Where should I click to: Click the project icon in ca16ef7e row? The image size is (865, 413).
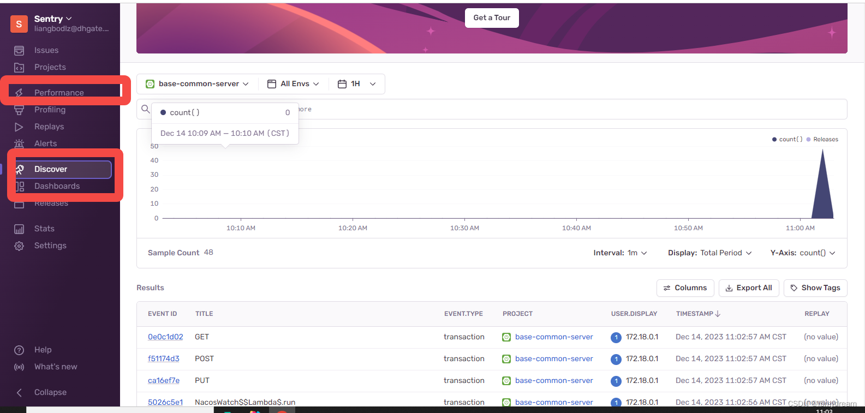point(506,381)
